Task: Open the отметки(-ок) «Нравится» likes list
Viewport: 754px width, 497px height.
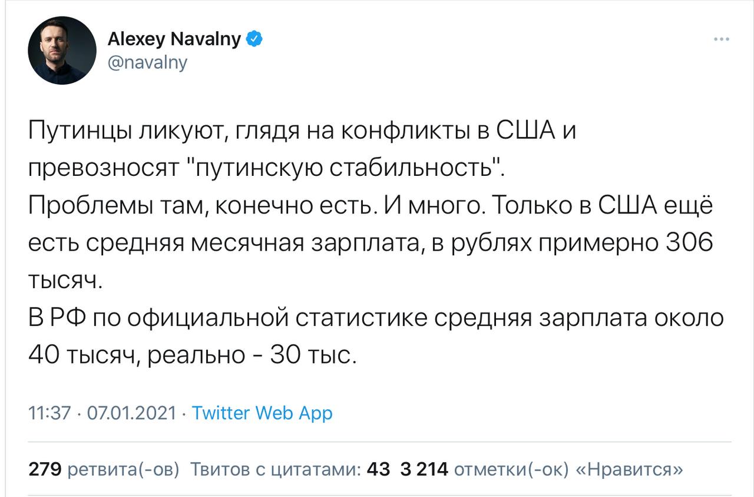Action: (x=568, y=469)
